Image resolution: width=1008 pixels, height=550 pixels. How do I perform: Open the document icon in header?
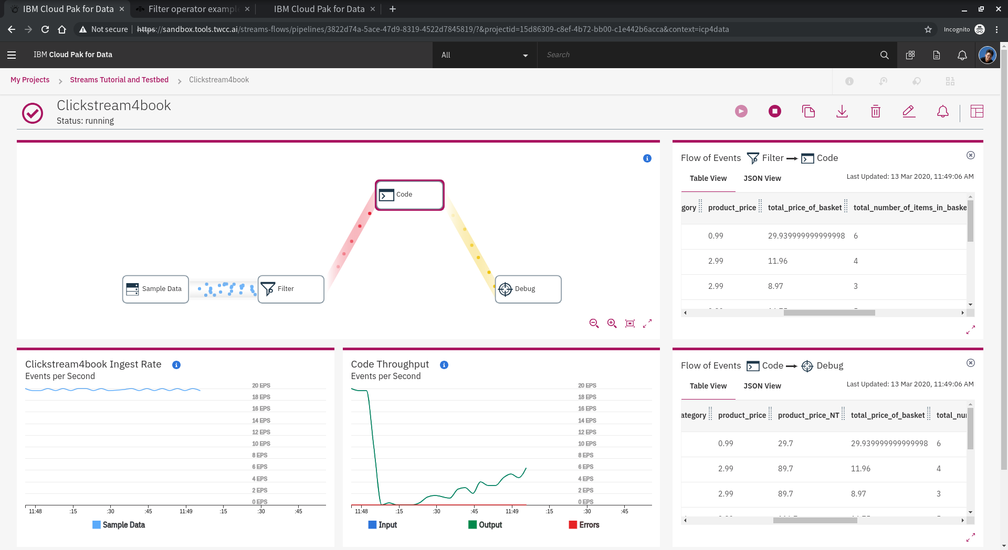coord(936,55)
